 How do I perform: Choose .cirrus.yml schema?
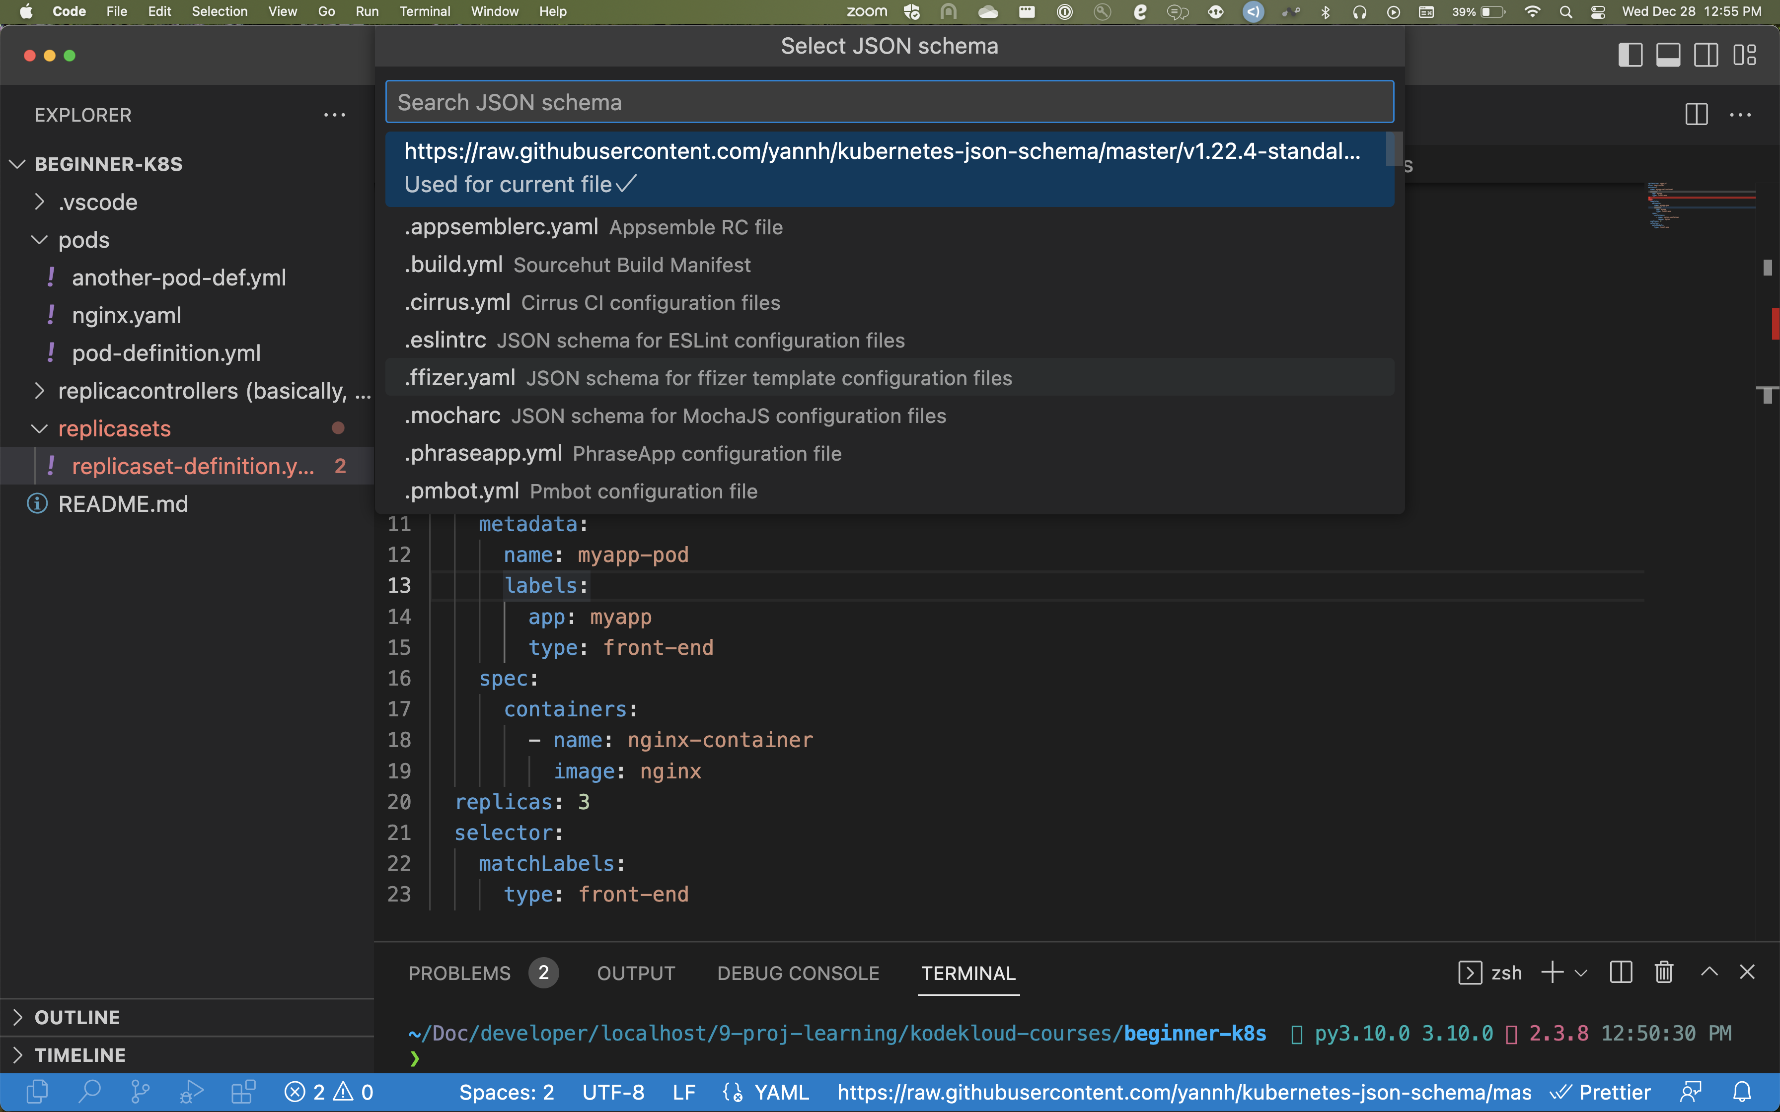pyautogui.click(x=890, y=302)
